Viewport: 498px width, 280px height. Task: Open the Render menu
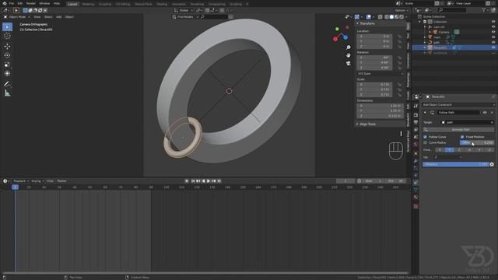pyautogui.click(x=31, y=3)
